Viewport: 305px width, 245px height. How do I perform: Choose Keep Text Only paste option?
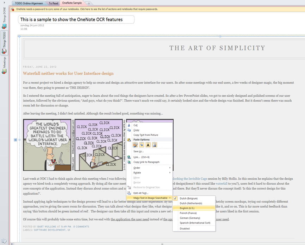pos(148,145)
